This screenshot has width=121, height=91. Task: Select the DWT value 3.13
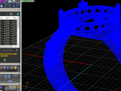tap(7, 21)
